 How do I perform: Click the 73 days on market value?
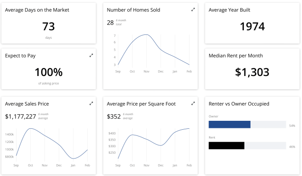tap(49, 26)
